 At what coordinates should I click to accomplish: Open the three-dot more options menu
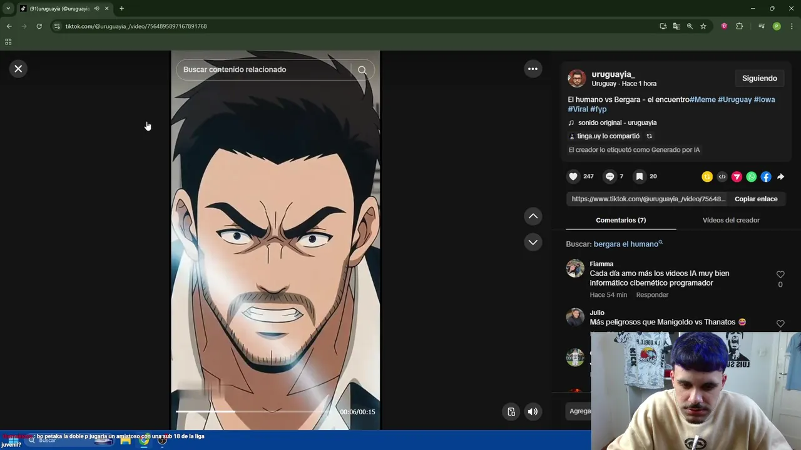pyautogui.click(x=533, y=69)
